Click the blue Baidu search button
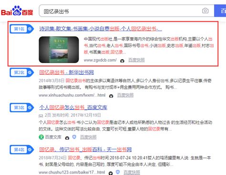 [220, 11]
